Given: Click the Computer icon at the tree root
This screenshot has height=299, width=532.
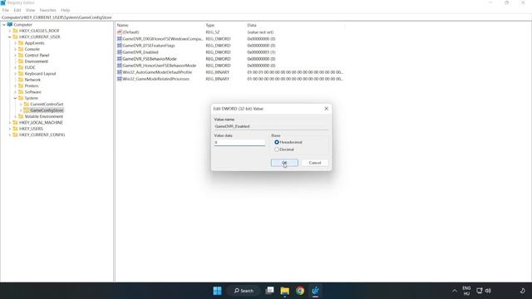Looking at the screenshot, I should [x=10, y=25].
